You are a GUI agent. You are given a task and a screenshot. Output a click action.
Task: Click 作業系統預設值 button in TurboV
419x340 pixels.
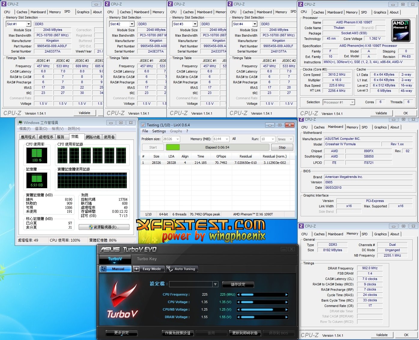[x=178, y=333]
